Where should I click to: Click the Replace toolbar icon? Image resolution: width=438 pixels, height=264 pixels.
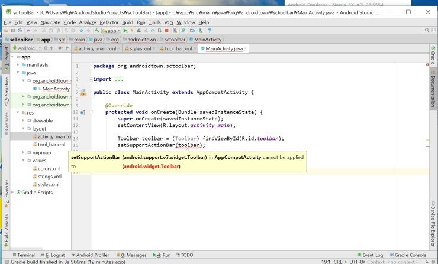pos(73,31)
